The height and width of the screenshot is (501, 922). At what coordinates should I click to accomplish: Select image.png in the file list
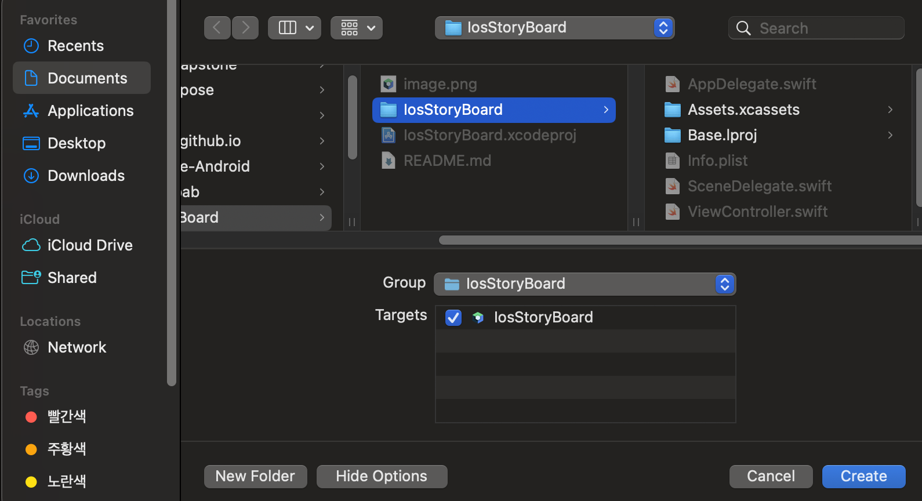point(494,84)
